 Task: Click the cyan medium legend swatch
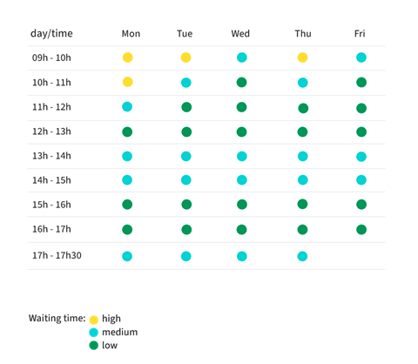coord(94,333)
